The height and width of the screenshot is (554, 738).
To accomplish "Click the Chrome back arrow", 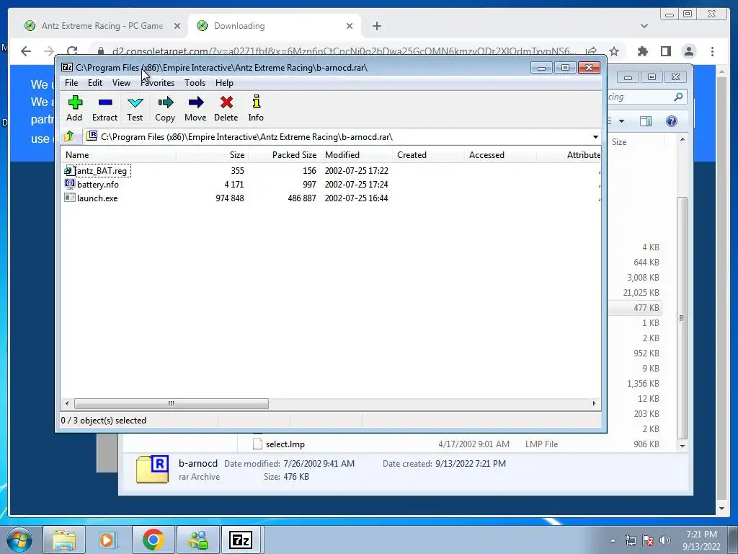I will [x=26, y=51].
